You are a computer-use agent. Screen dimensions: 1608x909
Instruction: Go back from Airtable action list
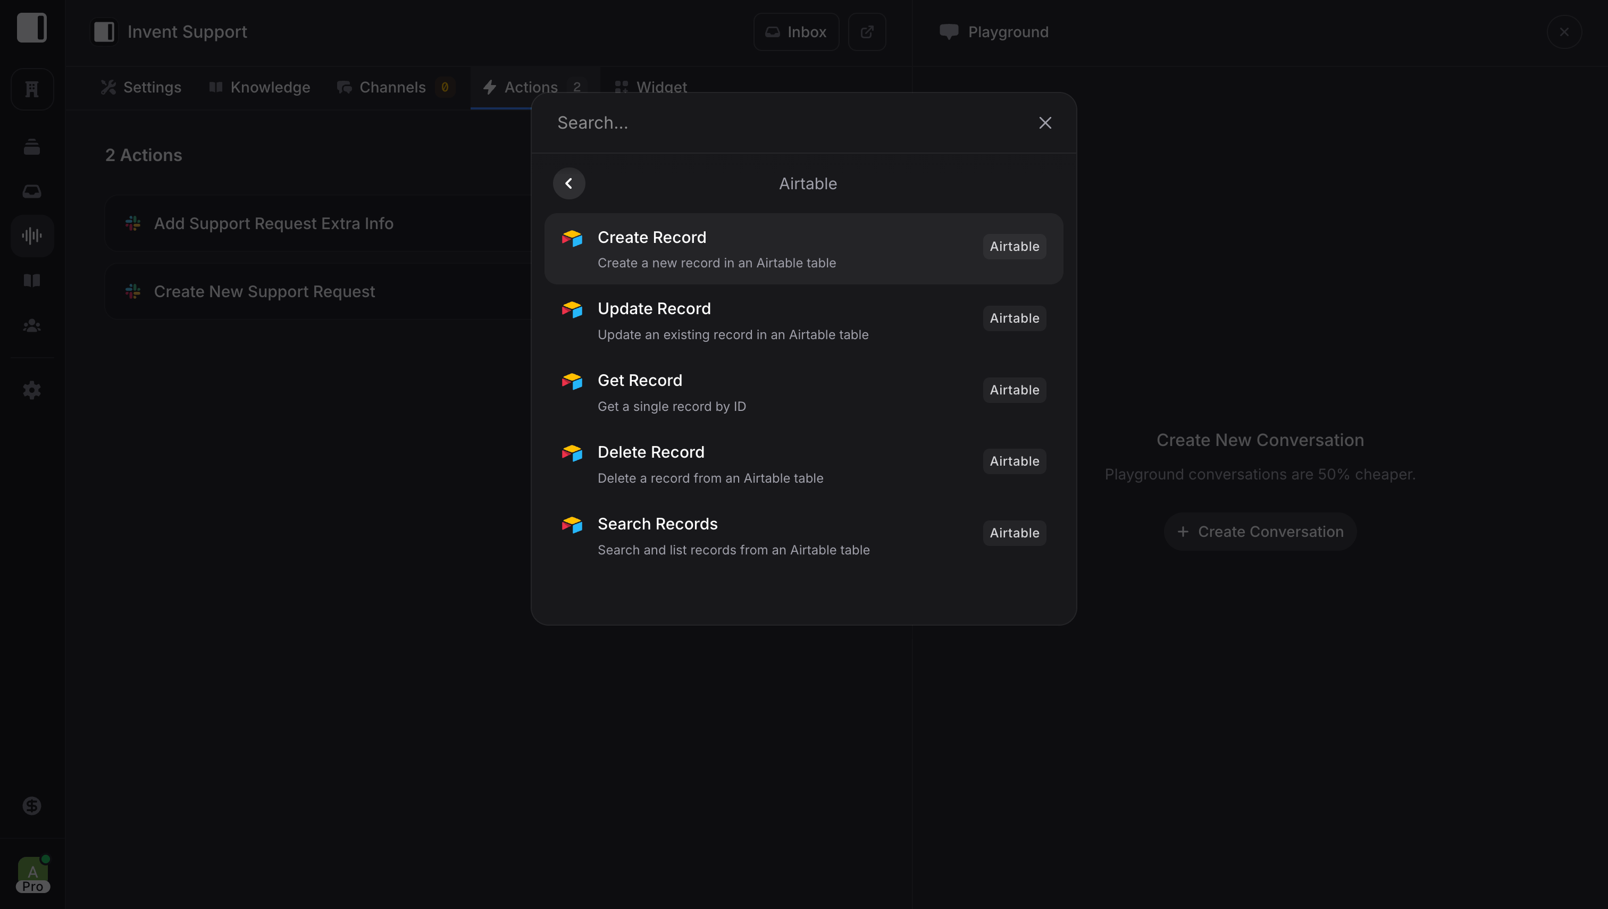[x=569, y=183]
